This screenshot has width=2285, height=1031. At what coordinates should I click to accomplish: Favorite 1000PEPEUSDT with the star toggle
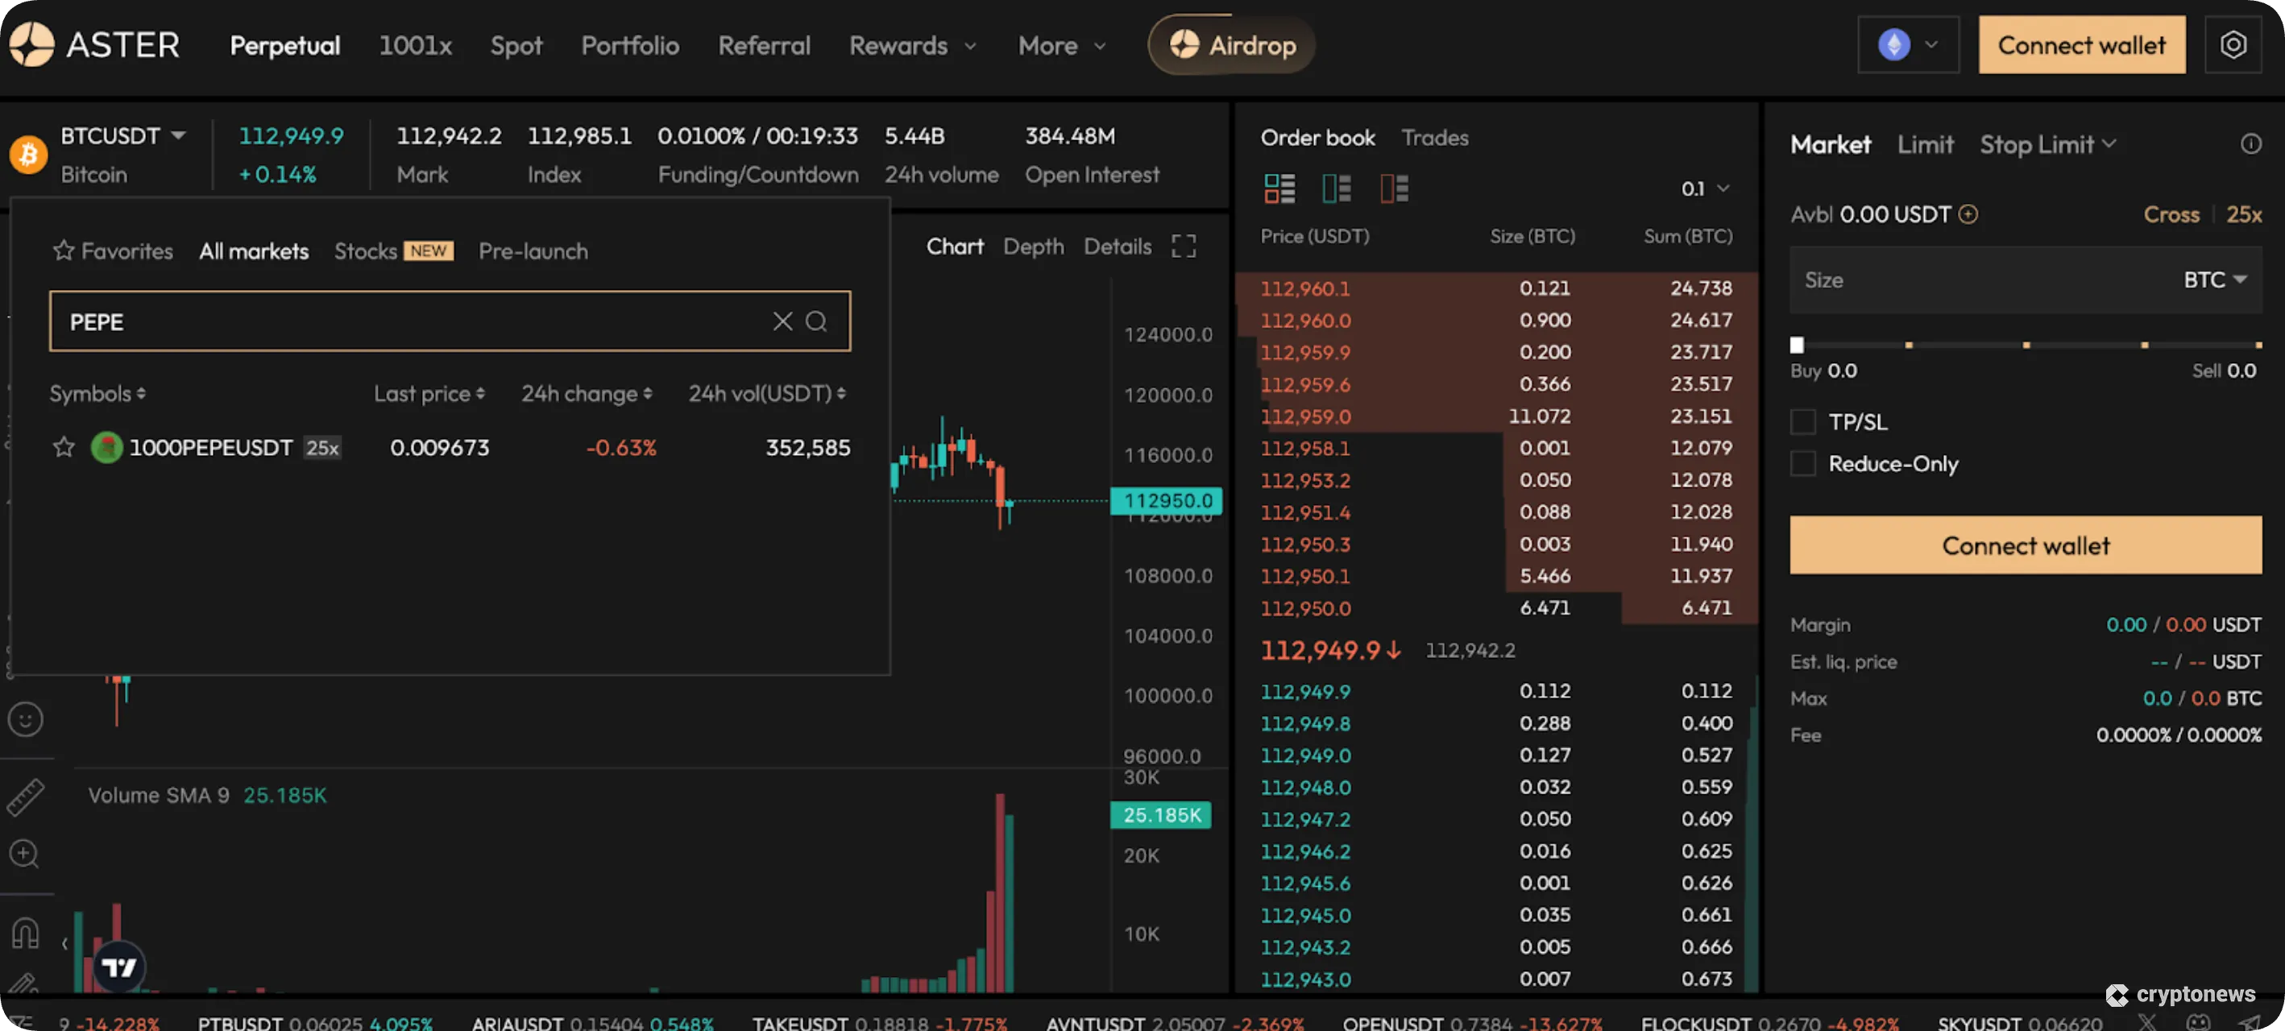pyautogui.click(x=63, y=448)
